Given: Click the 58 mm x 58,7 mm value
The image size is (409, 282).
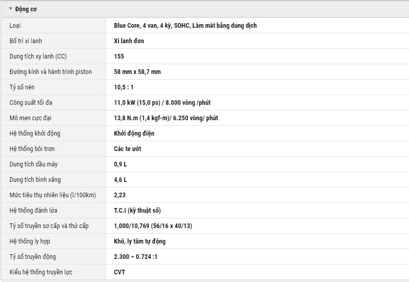Looking at the screenshot, I should pos(137,71).
